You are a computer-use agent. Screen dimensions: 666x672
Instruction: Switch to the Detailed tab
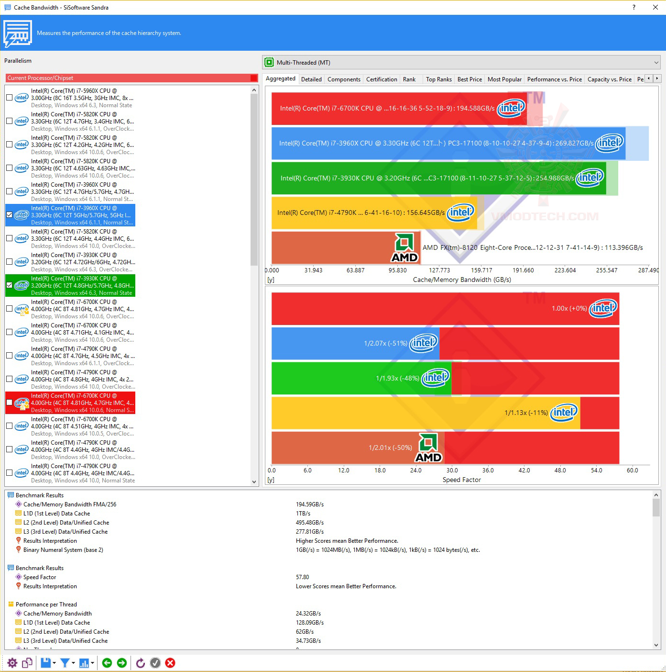(x=311, y=79)
